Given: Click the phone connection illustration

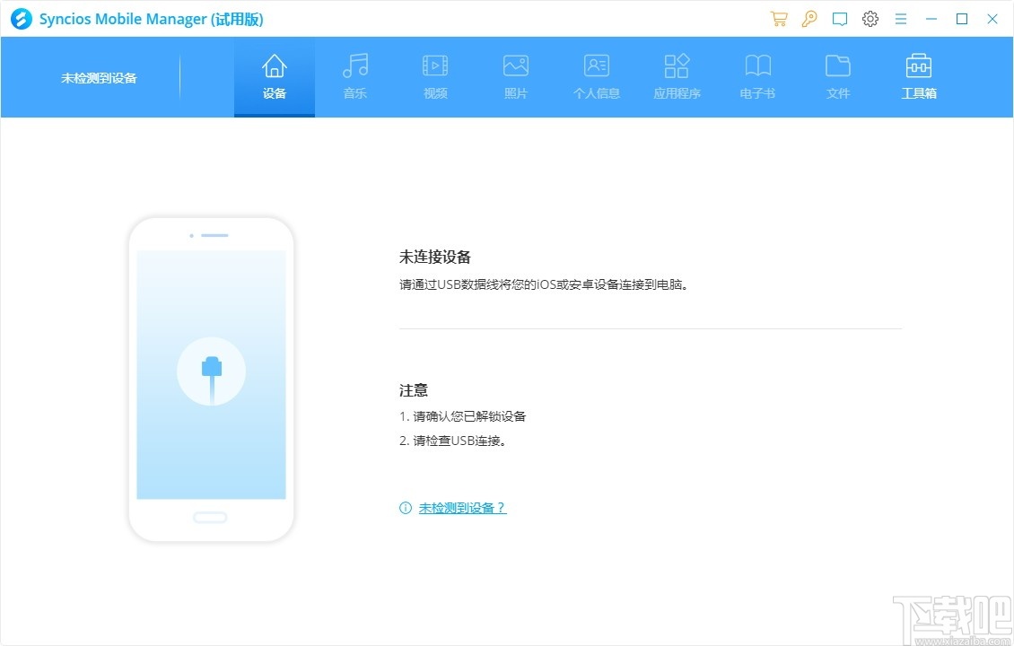Looking at the screenshot, I should coord(210,377).
